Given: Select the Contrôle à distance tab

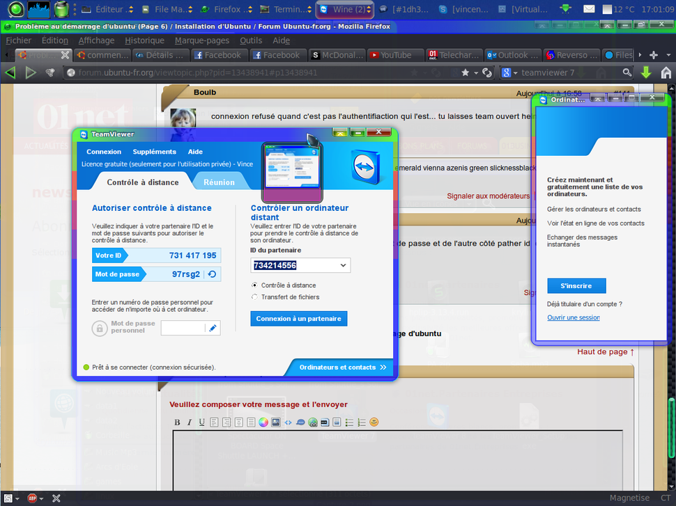Looking at the screenshot, I should (143, 182).
